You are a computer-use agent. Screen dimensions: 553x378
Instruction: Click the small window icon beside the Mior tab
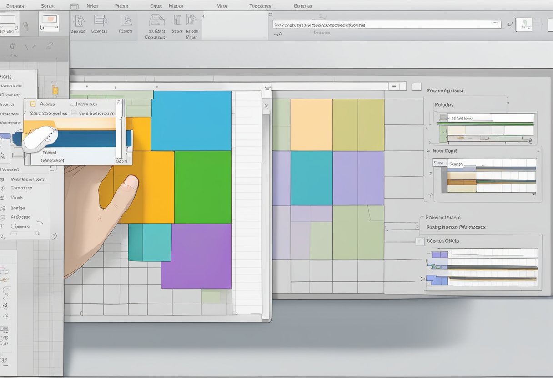[x=74, y=6]
